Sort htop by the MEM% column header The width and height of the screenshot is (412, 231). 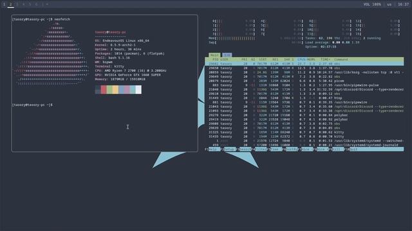pos(311,60)
